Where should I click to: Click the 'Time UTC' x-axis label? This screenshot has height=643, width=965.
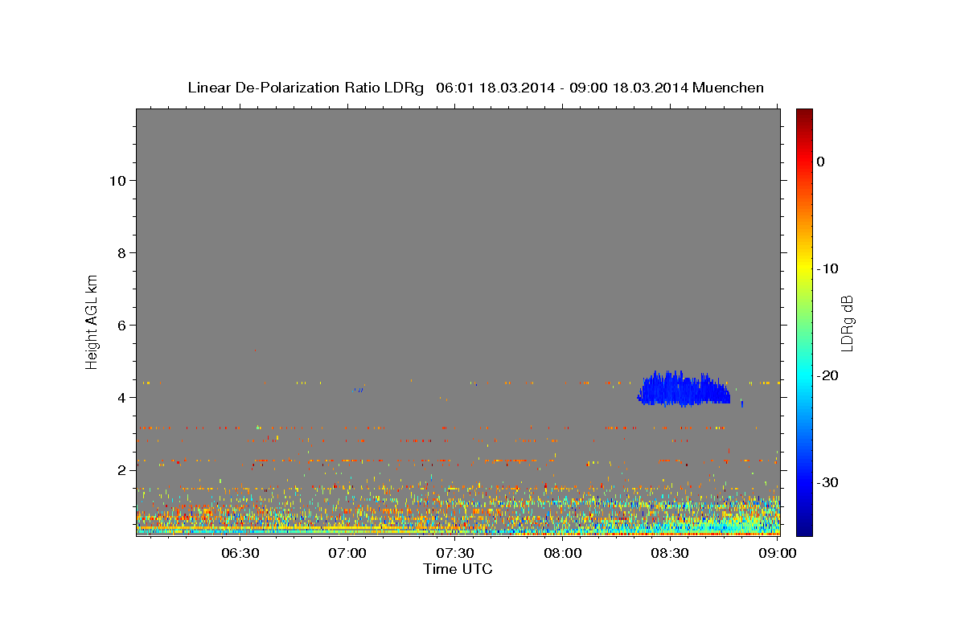[x=458, y=569]
